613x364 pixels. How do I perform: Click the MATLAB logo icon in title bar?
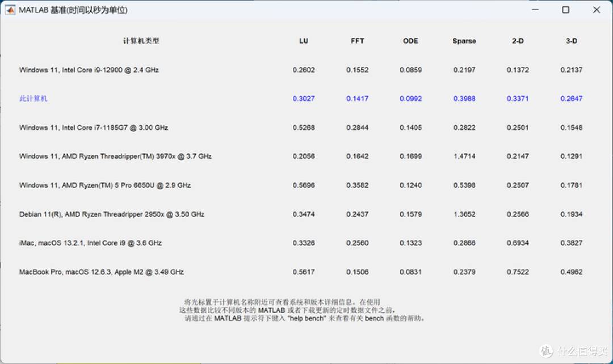(10, 10)
